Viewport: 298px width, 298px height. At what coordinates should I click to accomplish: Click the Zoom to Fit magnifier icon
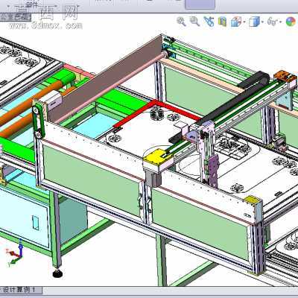tap(182, 22)
